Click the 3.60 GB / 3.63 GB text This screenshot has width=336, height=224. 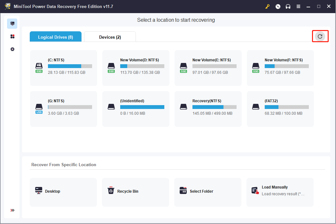tap(63, 113)
